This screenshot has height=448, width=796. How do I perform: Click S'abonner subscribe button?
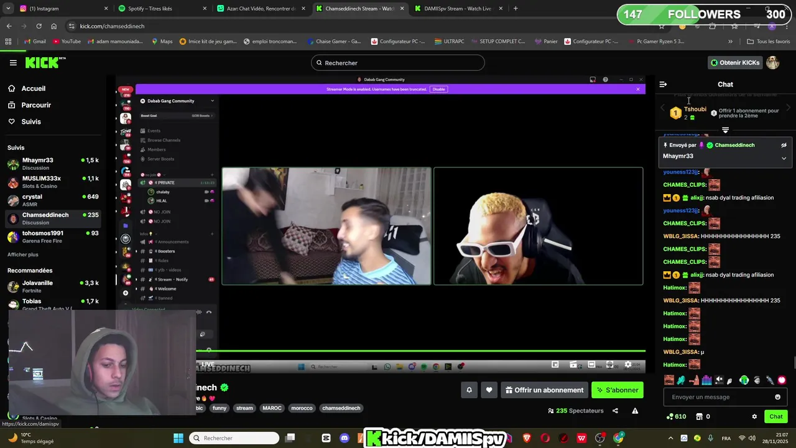618,390
